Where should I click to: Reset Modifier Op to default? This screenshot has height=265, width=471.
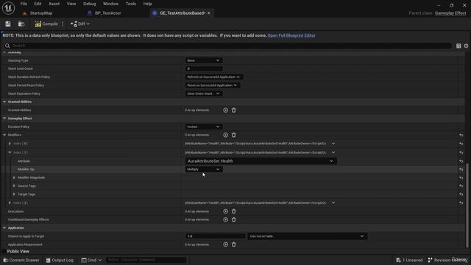coord(461,169)
